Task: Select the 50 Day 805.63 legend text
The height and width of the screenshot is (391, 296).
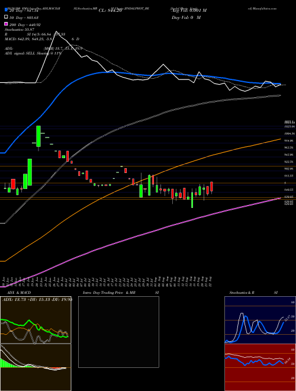Action: [24, 17]
